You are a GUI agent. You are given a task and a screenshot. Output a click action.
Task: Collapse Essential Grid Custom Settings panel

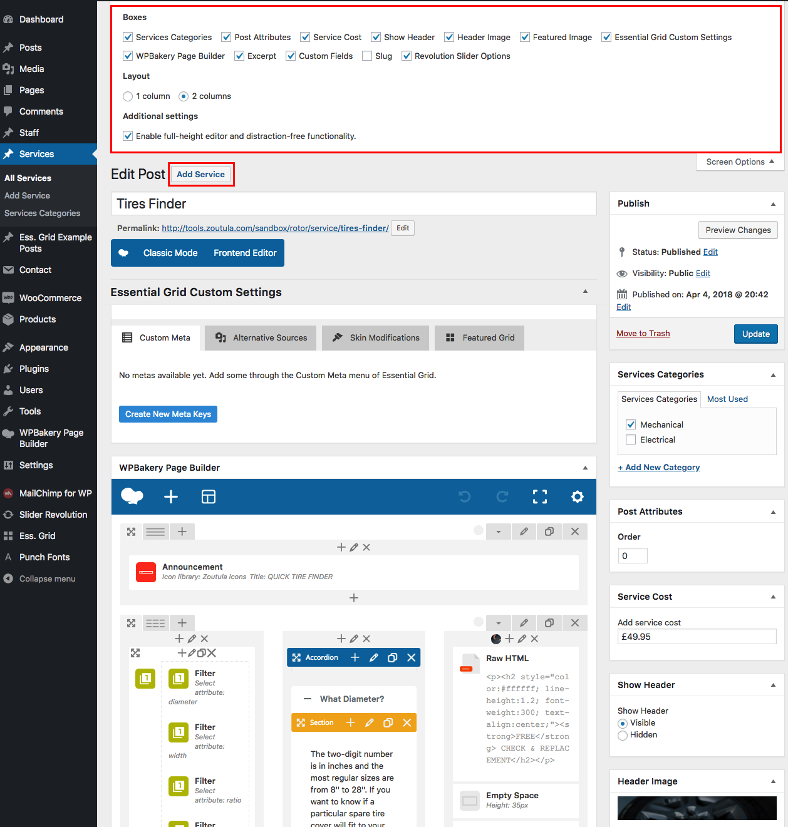pyautogui.click(x=585, y=292)
